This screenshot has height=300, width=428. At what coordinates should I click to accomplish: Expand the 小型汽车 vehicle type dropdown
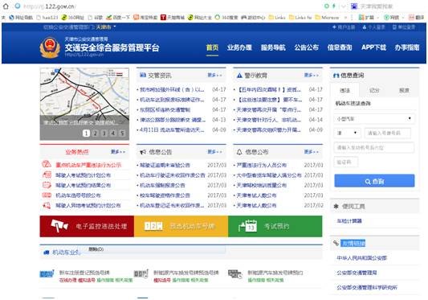pos(374,119)
